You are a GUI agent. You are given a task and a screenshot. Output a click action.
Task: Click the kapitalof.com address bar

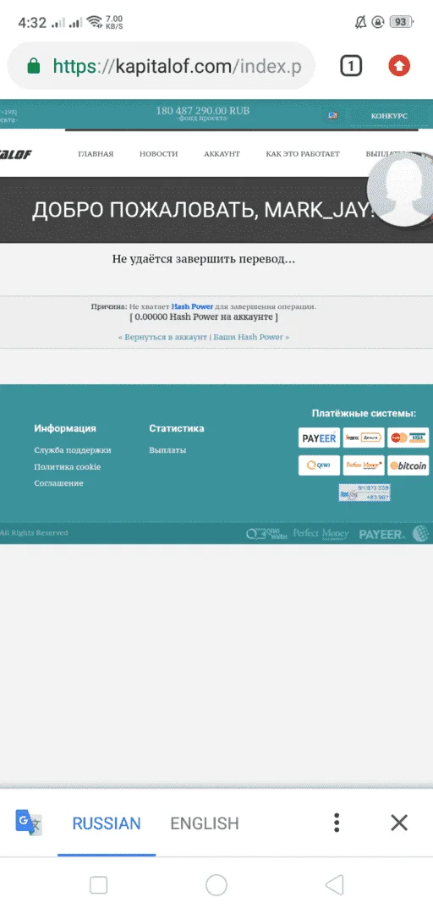(x=161, y=67)
